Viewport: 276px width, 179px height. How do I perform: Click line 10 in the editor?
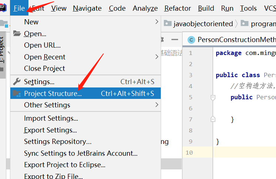pyautogui.click(x=244, y=152)
